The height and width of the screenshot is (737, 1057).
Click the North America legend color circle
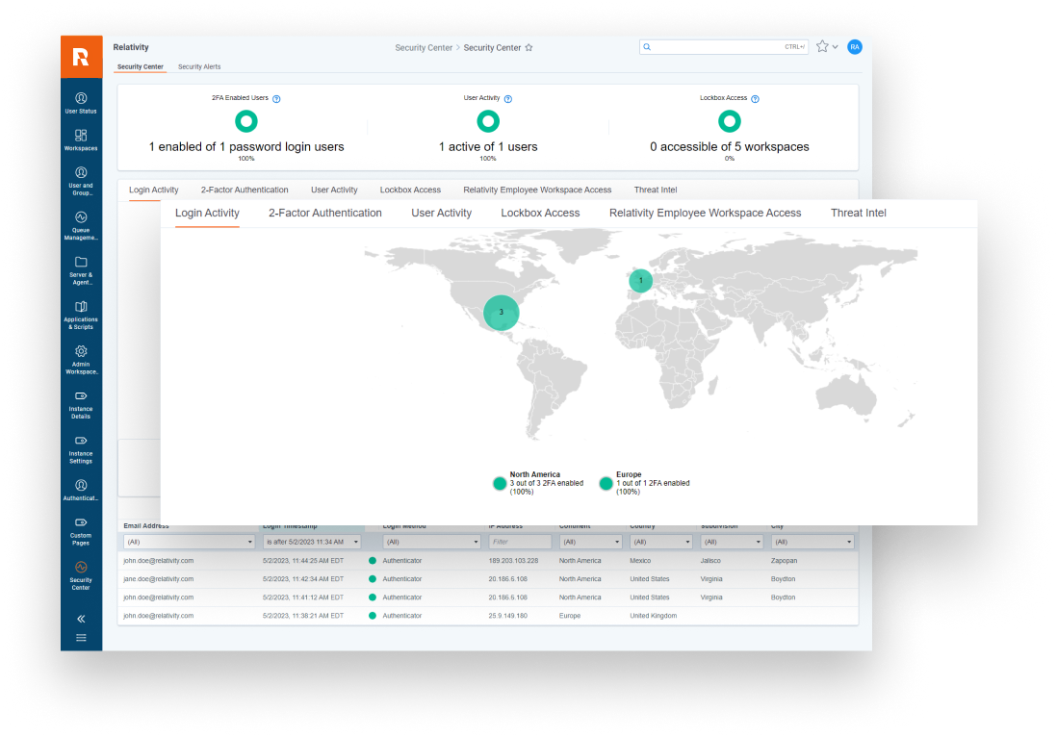point(499,484)
